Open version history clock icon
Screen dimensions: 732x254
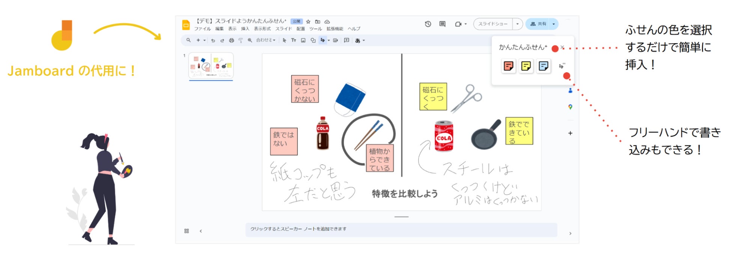428,24
